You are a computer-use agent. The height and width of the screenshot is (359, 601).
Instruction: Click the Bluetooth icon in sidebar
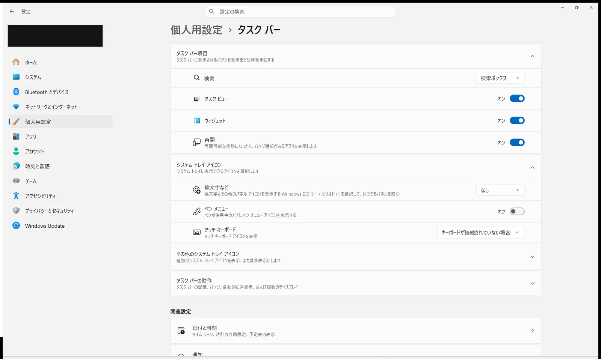tap(16, 92)
